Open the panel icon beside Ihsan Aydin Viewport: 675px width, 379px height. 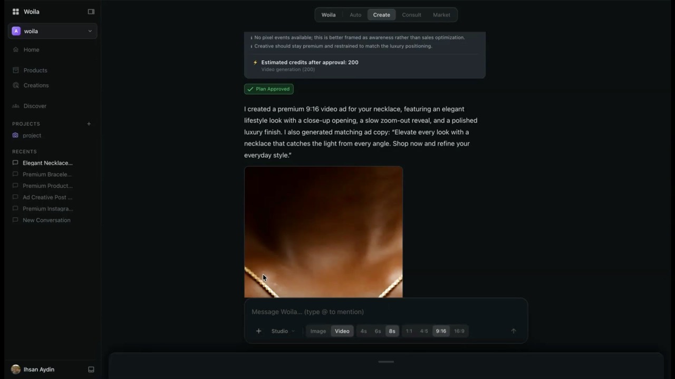click(x=91, y=370)
